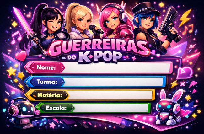Click the large yellow lightning bolt
The image size is (204, 134).
coord(185,18)
